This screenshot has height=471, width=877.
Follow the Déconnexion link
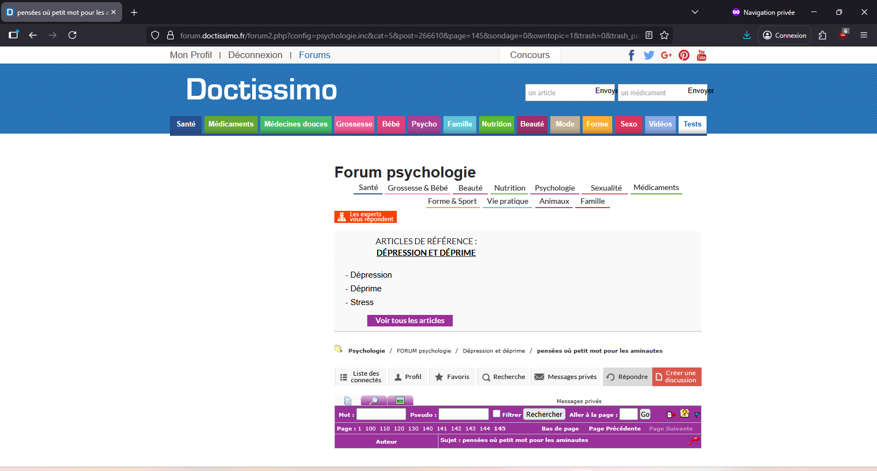pyautogui.click(x=255, y=55)
